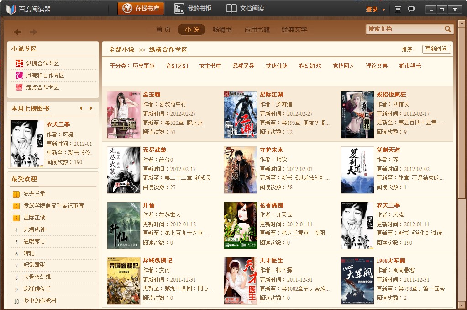Go forward with the right arrow
The width and height of the screenshot is (467, 310).
[33, 32]
